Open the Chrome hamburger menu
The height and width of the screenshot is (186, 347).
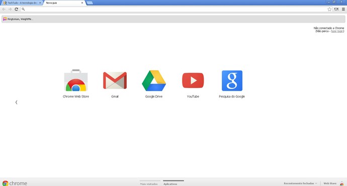(343, 9)
